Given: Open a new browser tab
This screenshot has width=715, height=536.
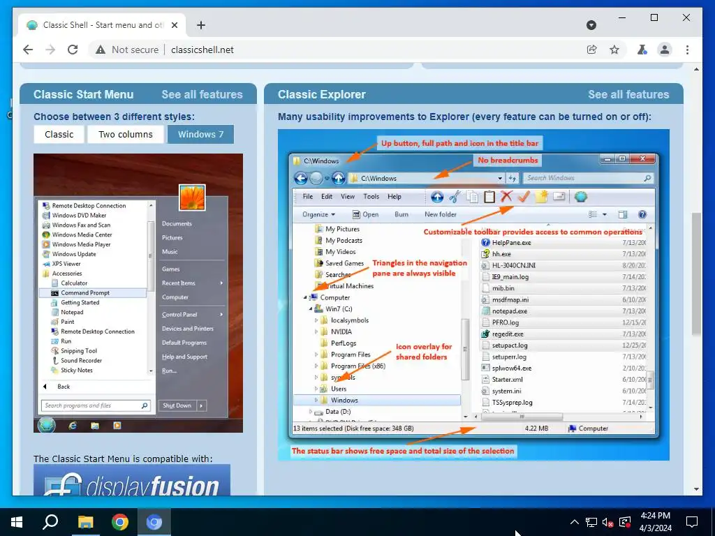Looking at the screenshot, I should [x=200, y=25].
